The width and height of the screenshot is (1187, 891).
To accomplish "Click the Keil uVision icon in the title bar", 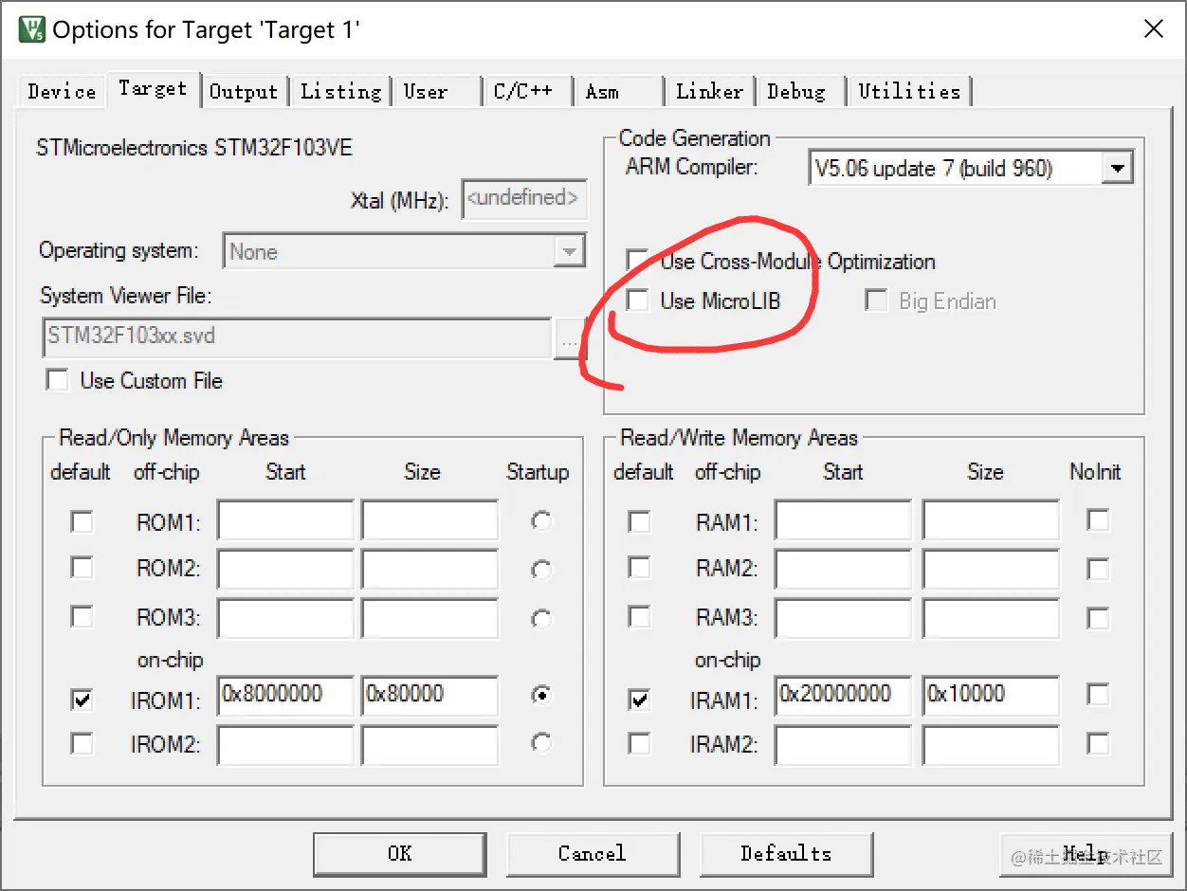I will click(x=31, y=29).
